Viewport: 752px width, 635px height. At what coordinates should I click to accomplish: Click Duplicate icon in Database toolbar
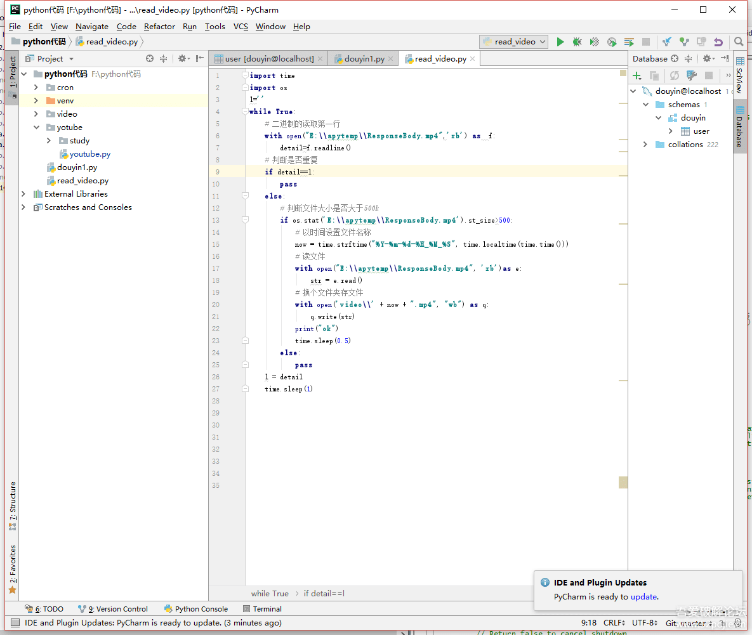(654, 75)
